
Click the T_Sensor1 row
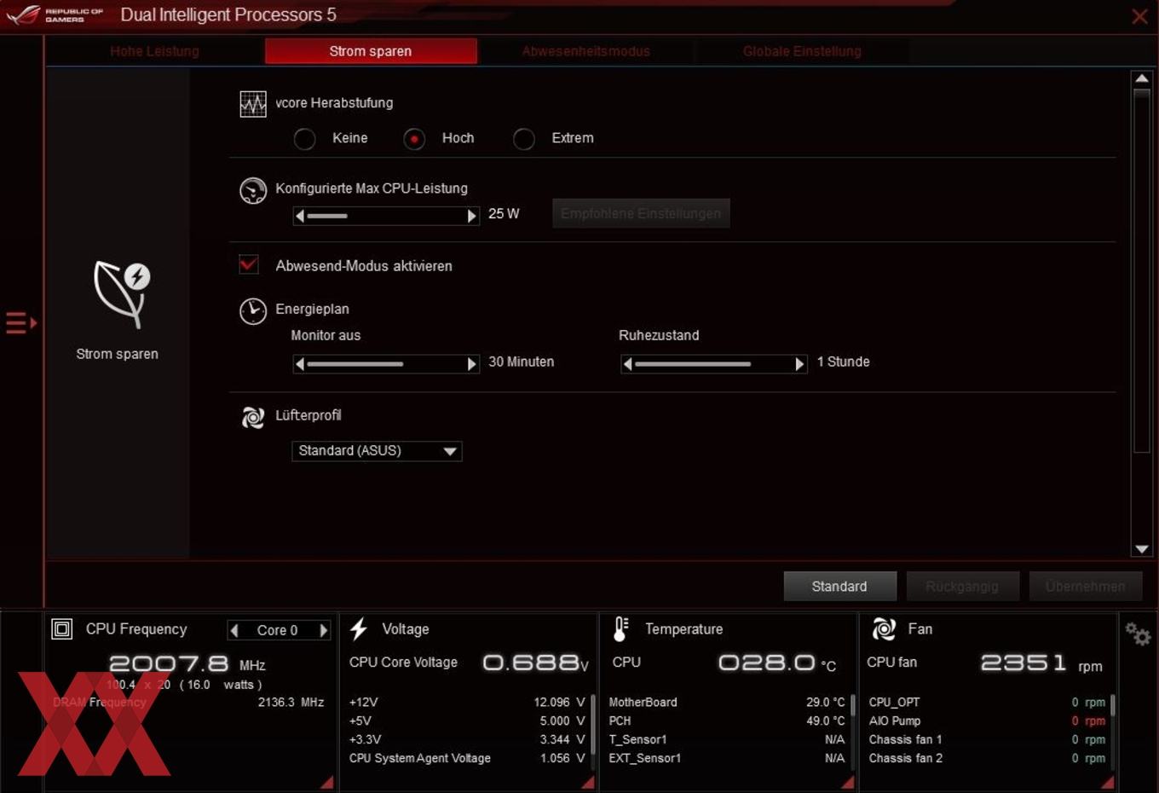tap(727, 740)
